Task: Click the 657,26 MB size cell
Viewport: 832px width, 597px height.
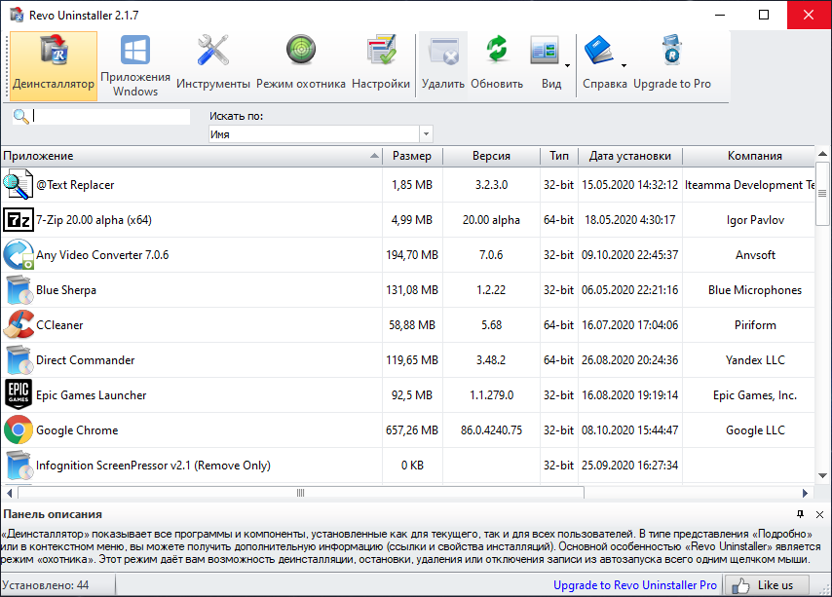Action: coord(412,430)
